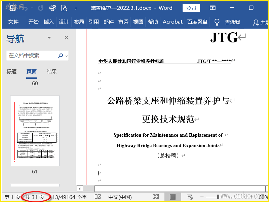Viewport: 269px width, 202px height.
Task: Click 'Specification for Maintenance and Replacement of' line
Action: click(168, 135)
